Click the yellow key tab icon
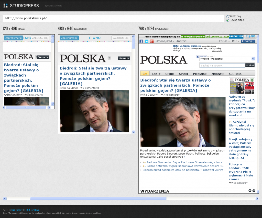Image resolution: width=262 pixels, height=218 pixels. coord(145,73)
